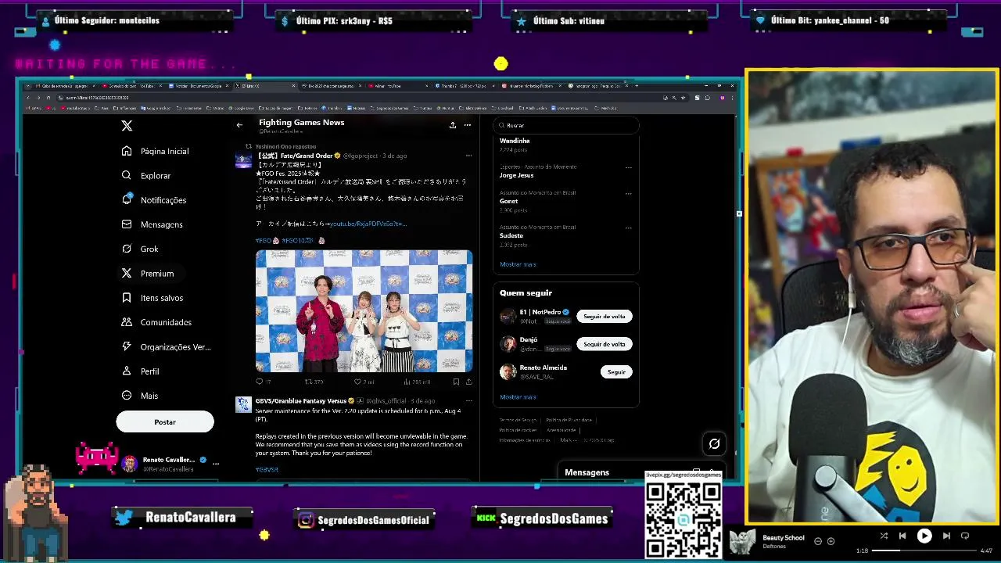Screen dimensions: 1001x563
Task: Click the plus icon beside Beauty School
Action: point(831,541)
